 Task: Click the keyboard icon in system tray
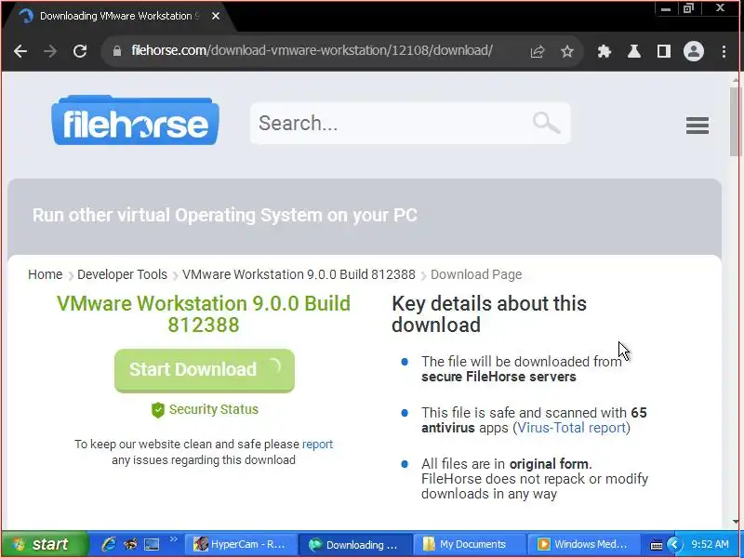tap(657, 545)
